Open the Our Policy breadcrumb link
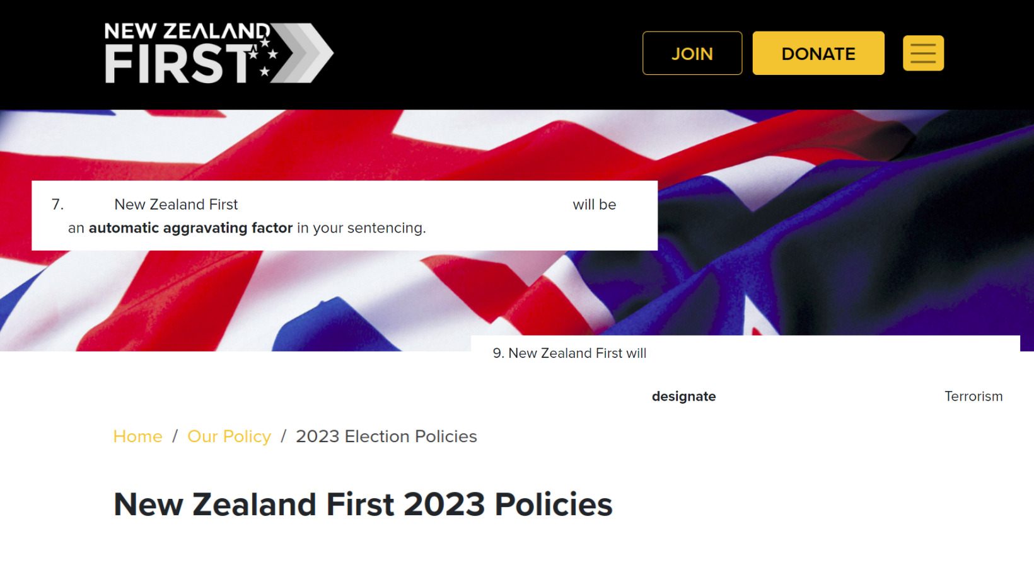The image size is (1034, 582). (x=229, y=437)
